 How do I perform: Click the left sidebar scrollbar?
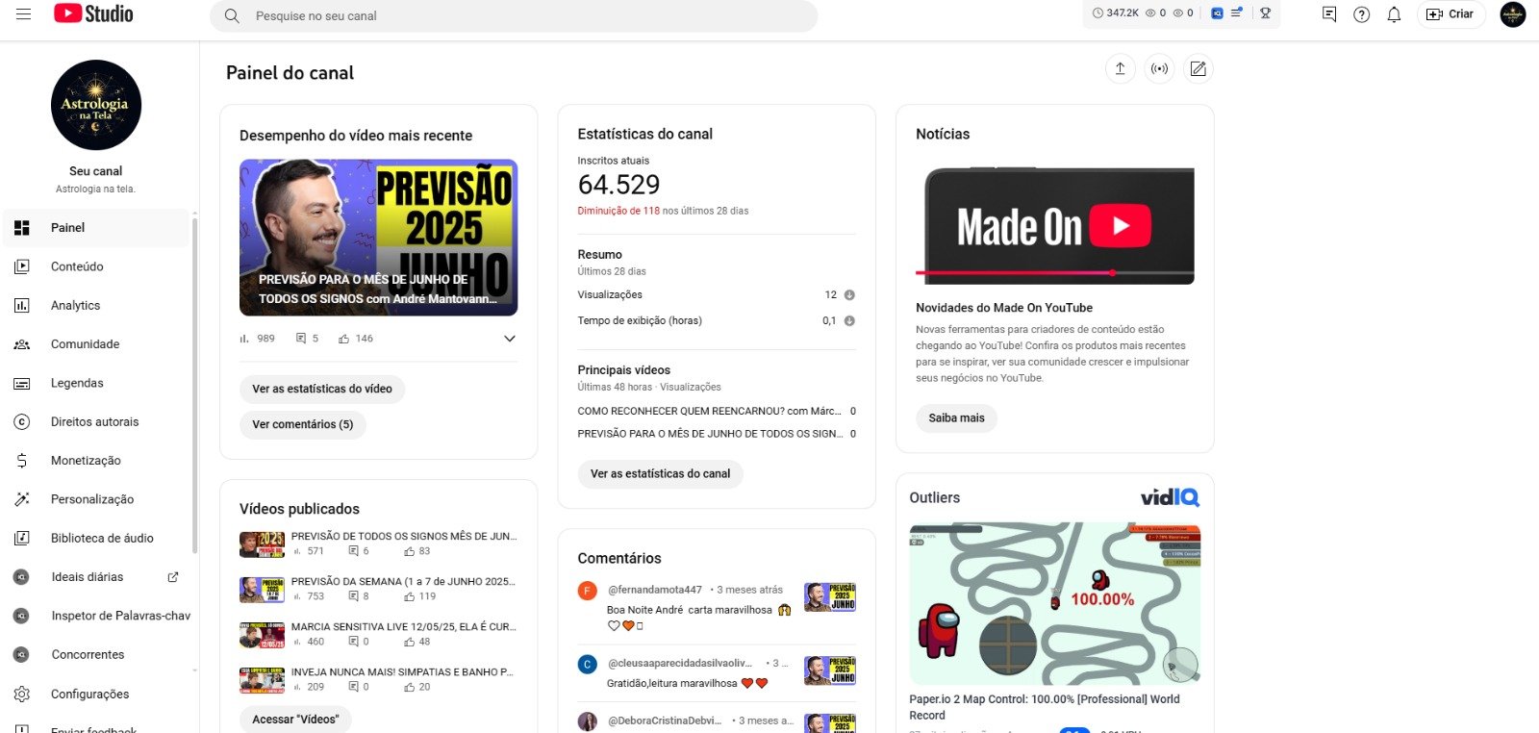(195, 385)
